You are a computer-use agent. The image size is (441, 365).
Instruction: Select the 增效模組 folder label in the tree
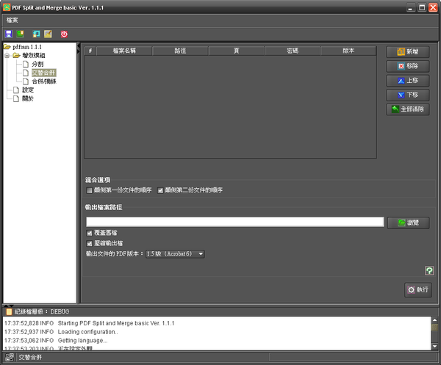point(34,56)
